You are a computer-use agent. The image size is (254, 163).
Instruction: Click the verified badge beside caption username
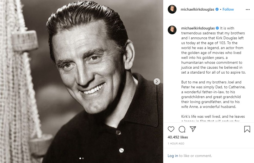(x=217, y=28)
